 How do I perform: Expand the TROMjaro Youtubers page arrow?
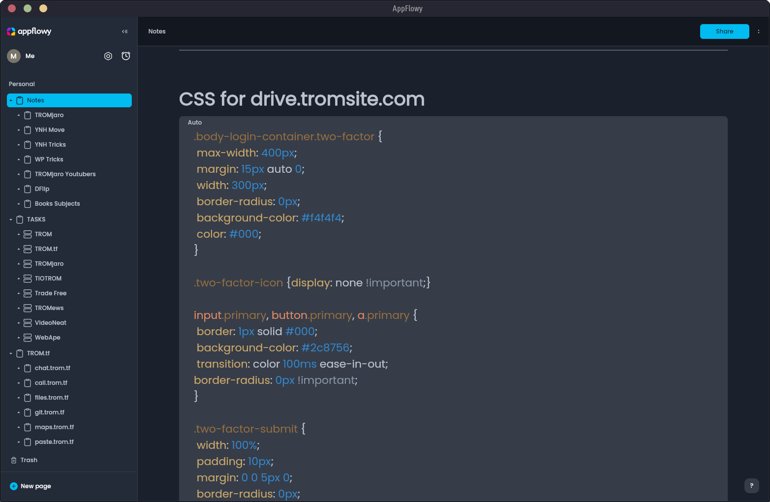(x=19, y=174)
